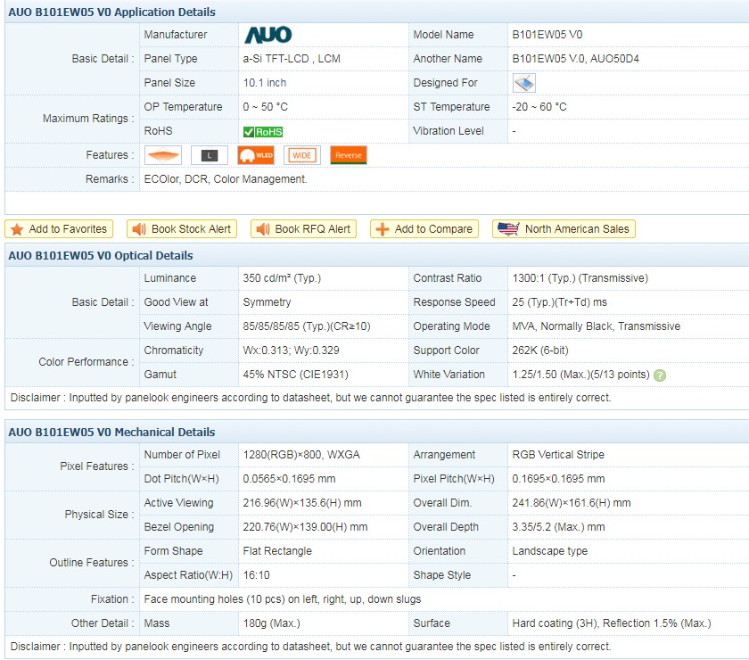Click the panel size value '10.1 inch'

pyautogui.click(x=265, y=83)
